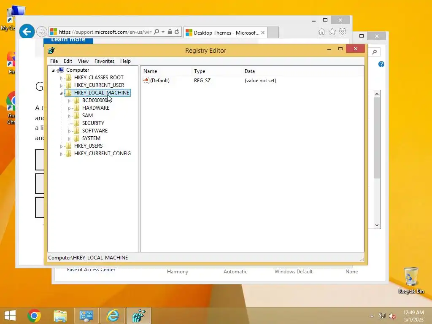Open the Windows Start button

coord(10,316)
